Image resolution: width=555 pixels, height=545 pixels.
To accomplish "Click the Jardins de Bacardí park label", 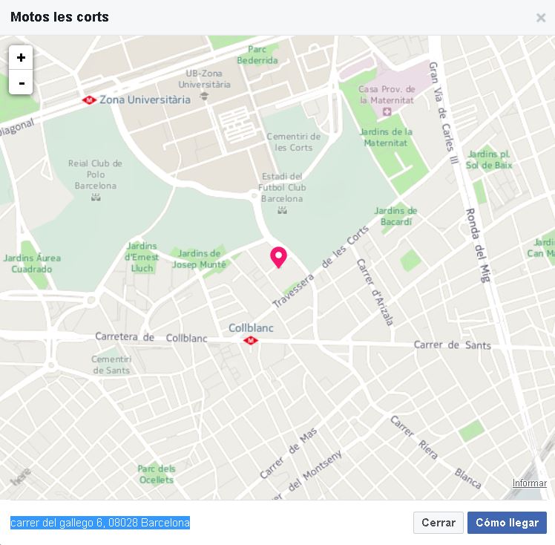I will [395, 216].
